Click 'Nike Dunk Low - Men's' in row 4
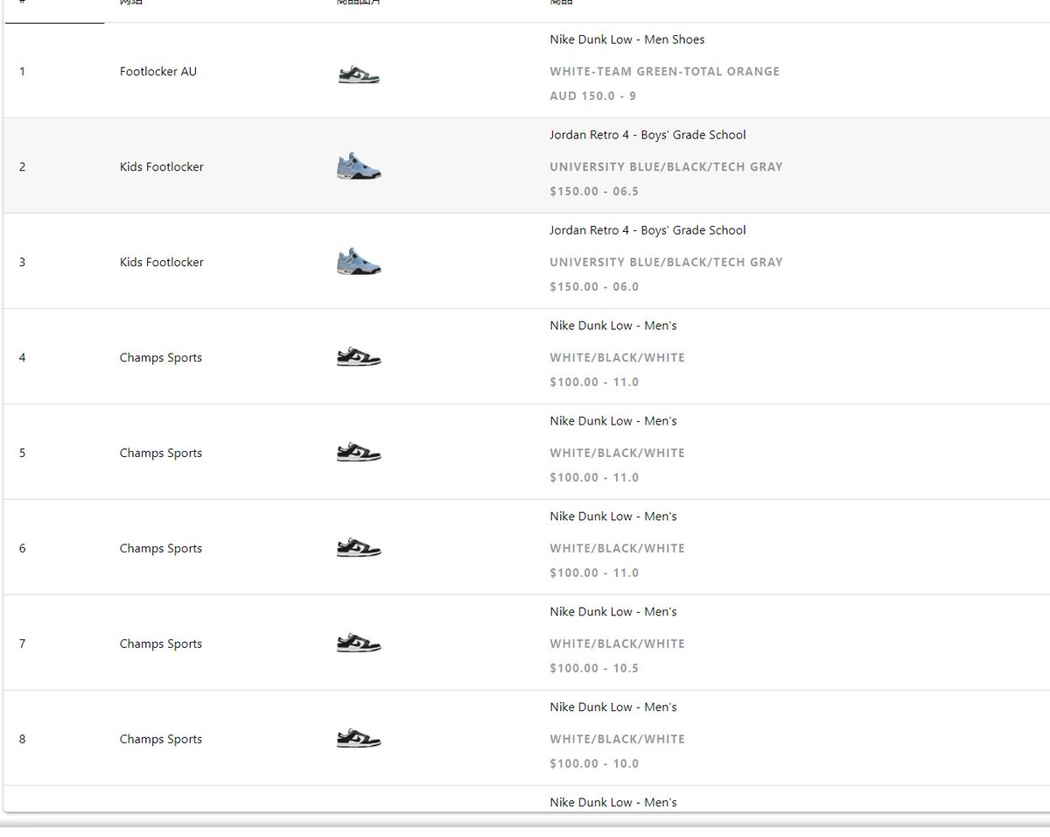This screenshot has width=1050, height=837. [x=613, y=326]
